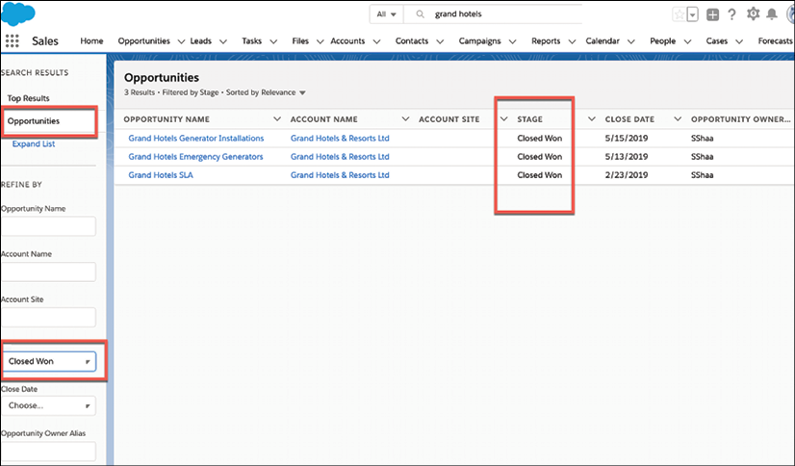Screen dimensions: 795x466
Task: Expand the Files tab chevron
Action: pos(320,41)
